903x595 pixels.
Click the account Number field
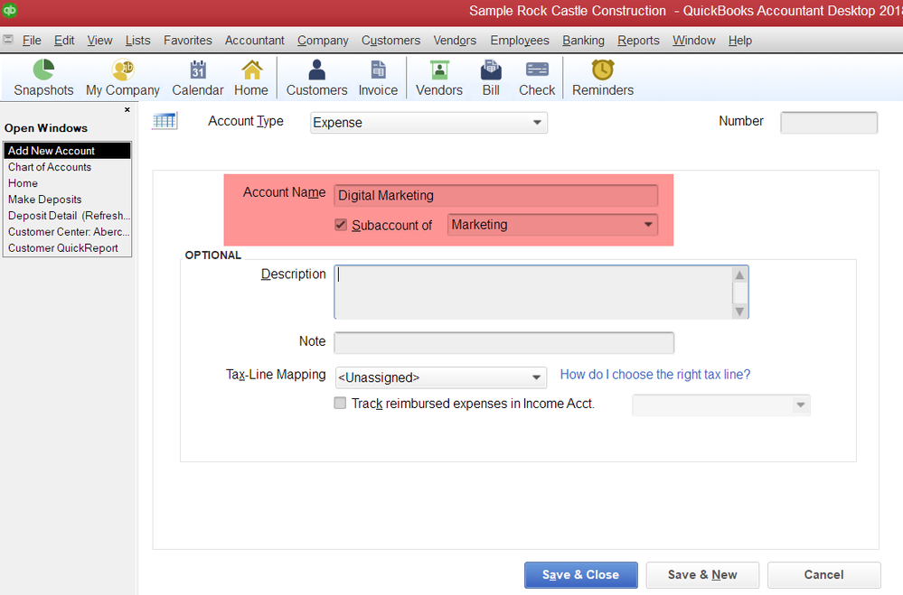click(x=829, y=123)
